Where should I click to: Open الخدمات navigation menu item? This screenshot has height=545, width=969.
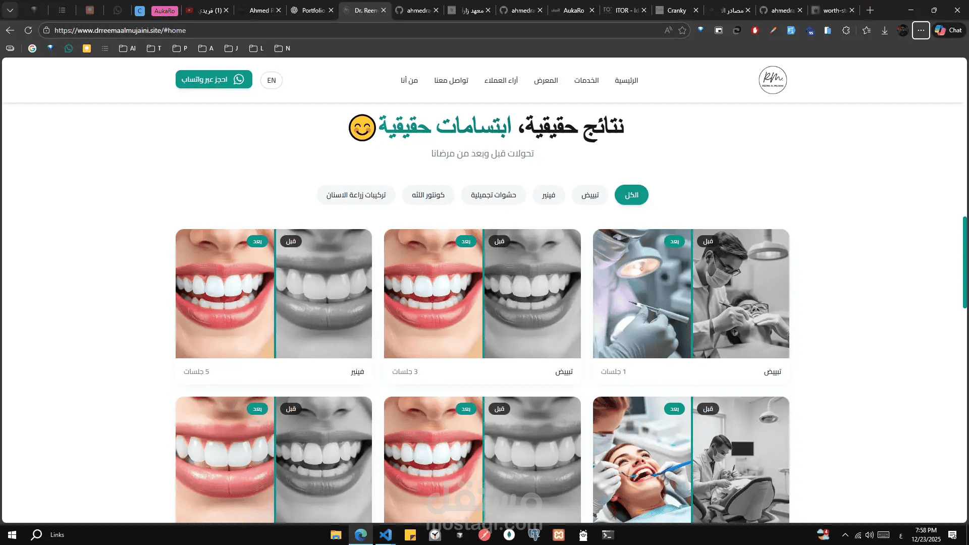(x=586, y=80)
